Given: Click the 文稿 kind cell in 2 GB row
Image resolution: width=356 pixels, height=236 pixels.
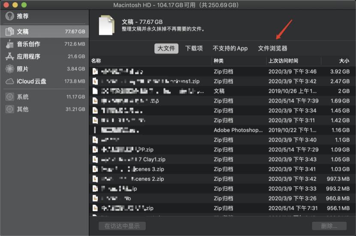Looking at the screenshot, I should 219,91.
